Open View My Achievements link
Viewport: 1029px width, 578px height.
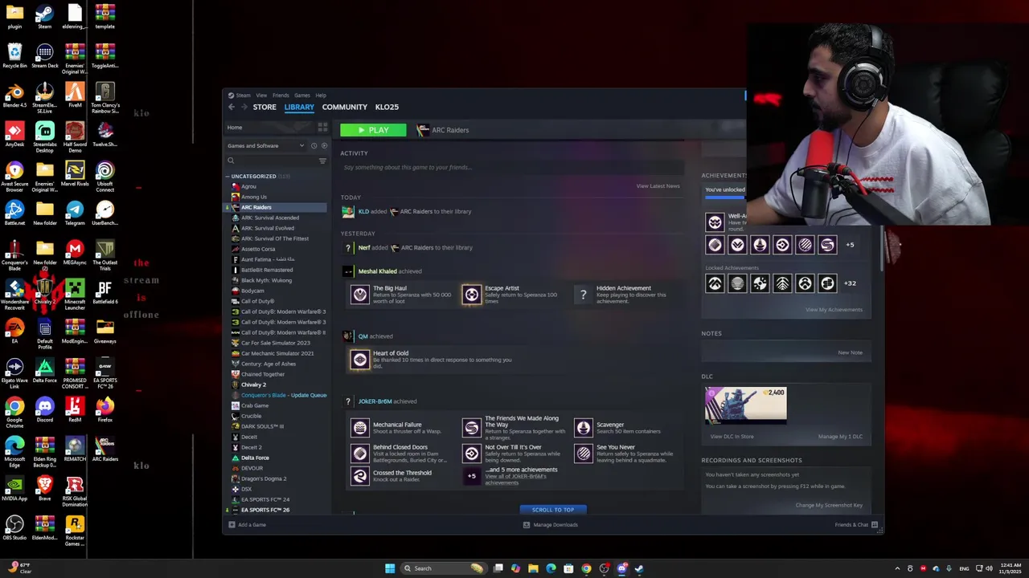(834, 310)
